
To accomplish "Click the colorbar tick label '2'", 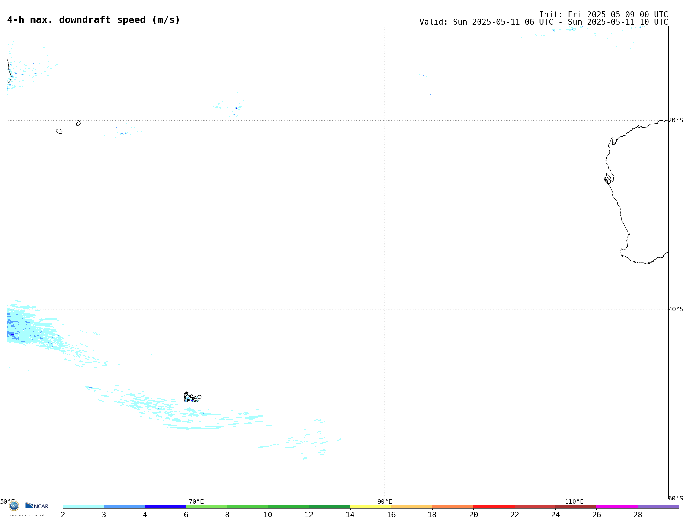I will click(x=63, y=515).
